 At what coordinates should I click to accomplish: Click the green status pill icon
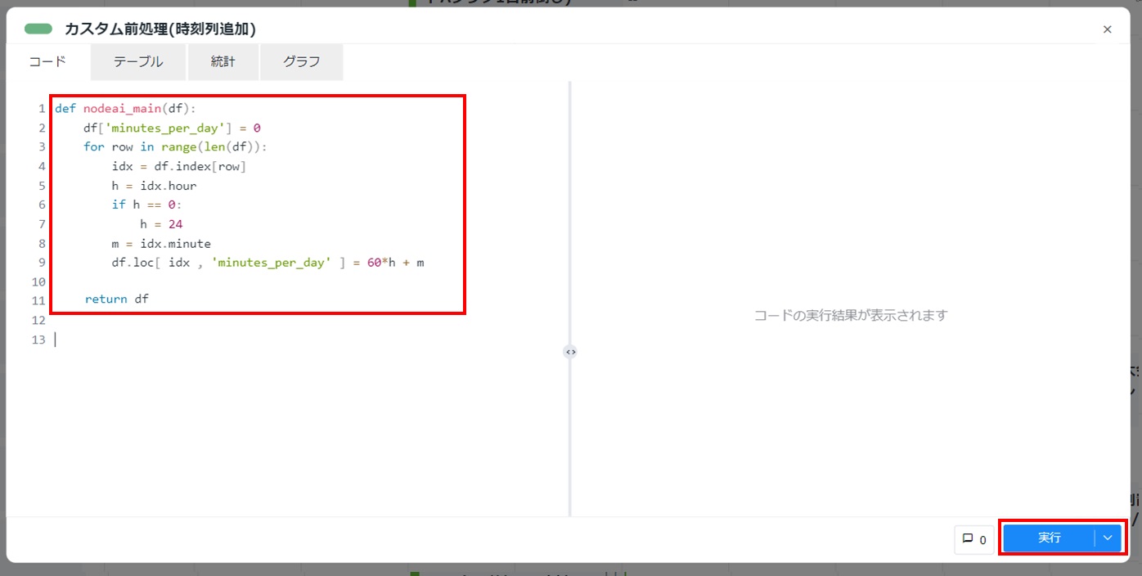38,29
